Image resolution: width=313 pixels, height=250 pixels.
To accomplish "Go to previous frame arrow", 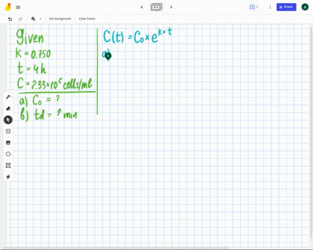I will pos(142,7).
